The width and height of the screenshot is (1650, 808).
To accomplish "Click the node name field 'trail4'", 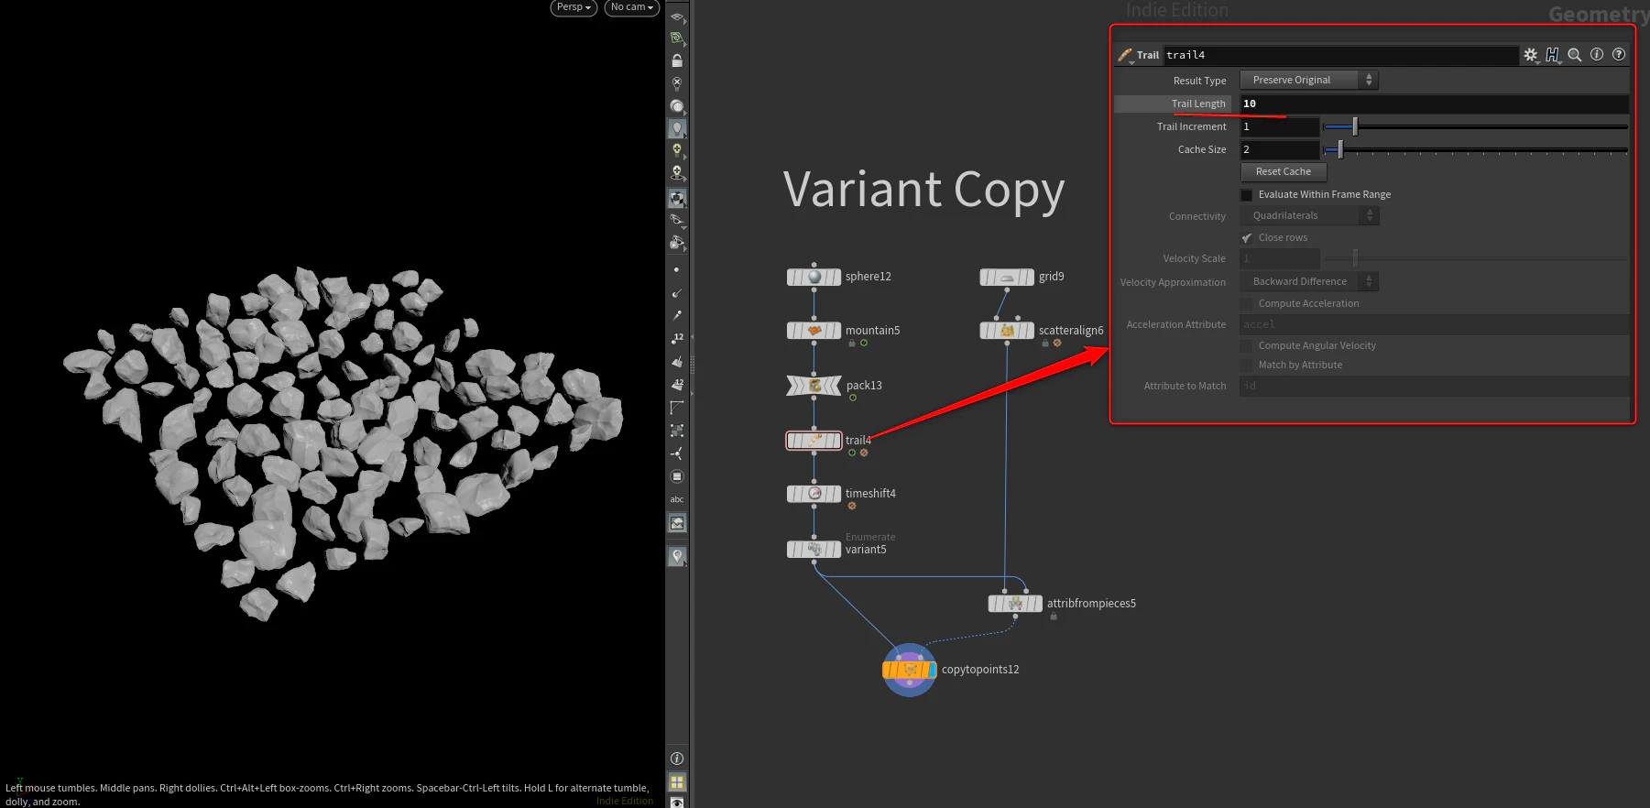I will tap(1341, 55).
